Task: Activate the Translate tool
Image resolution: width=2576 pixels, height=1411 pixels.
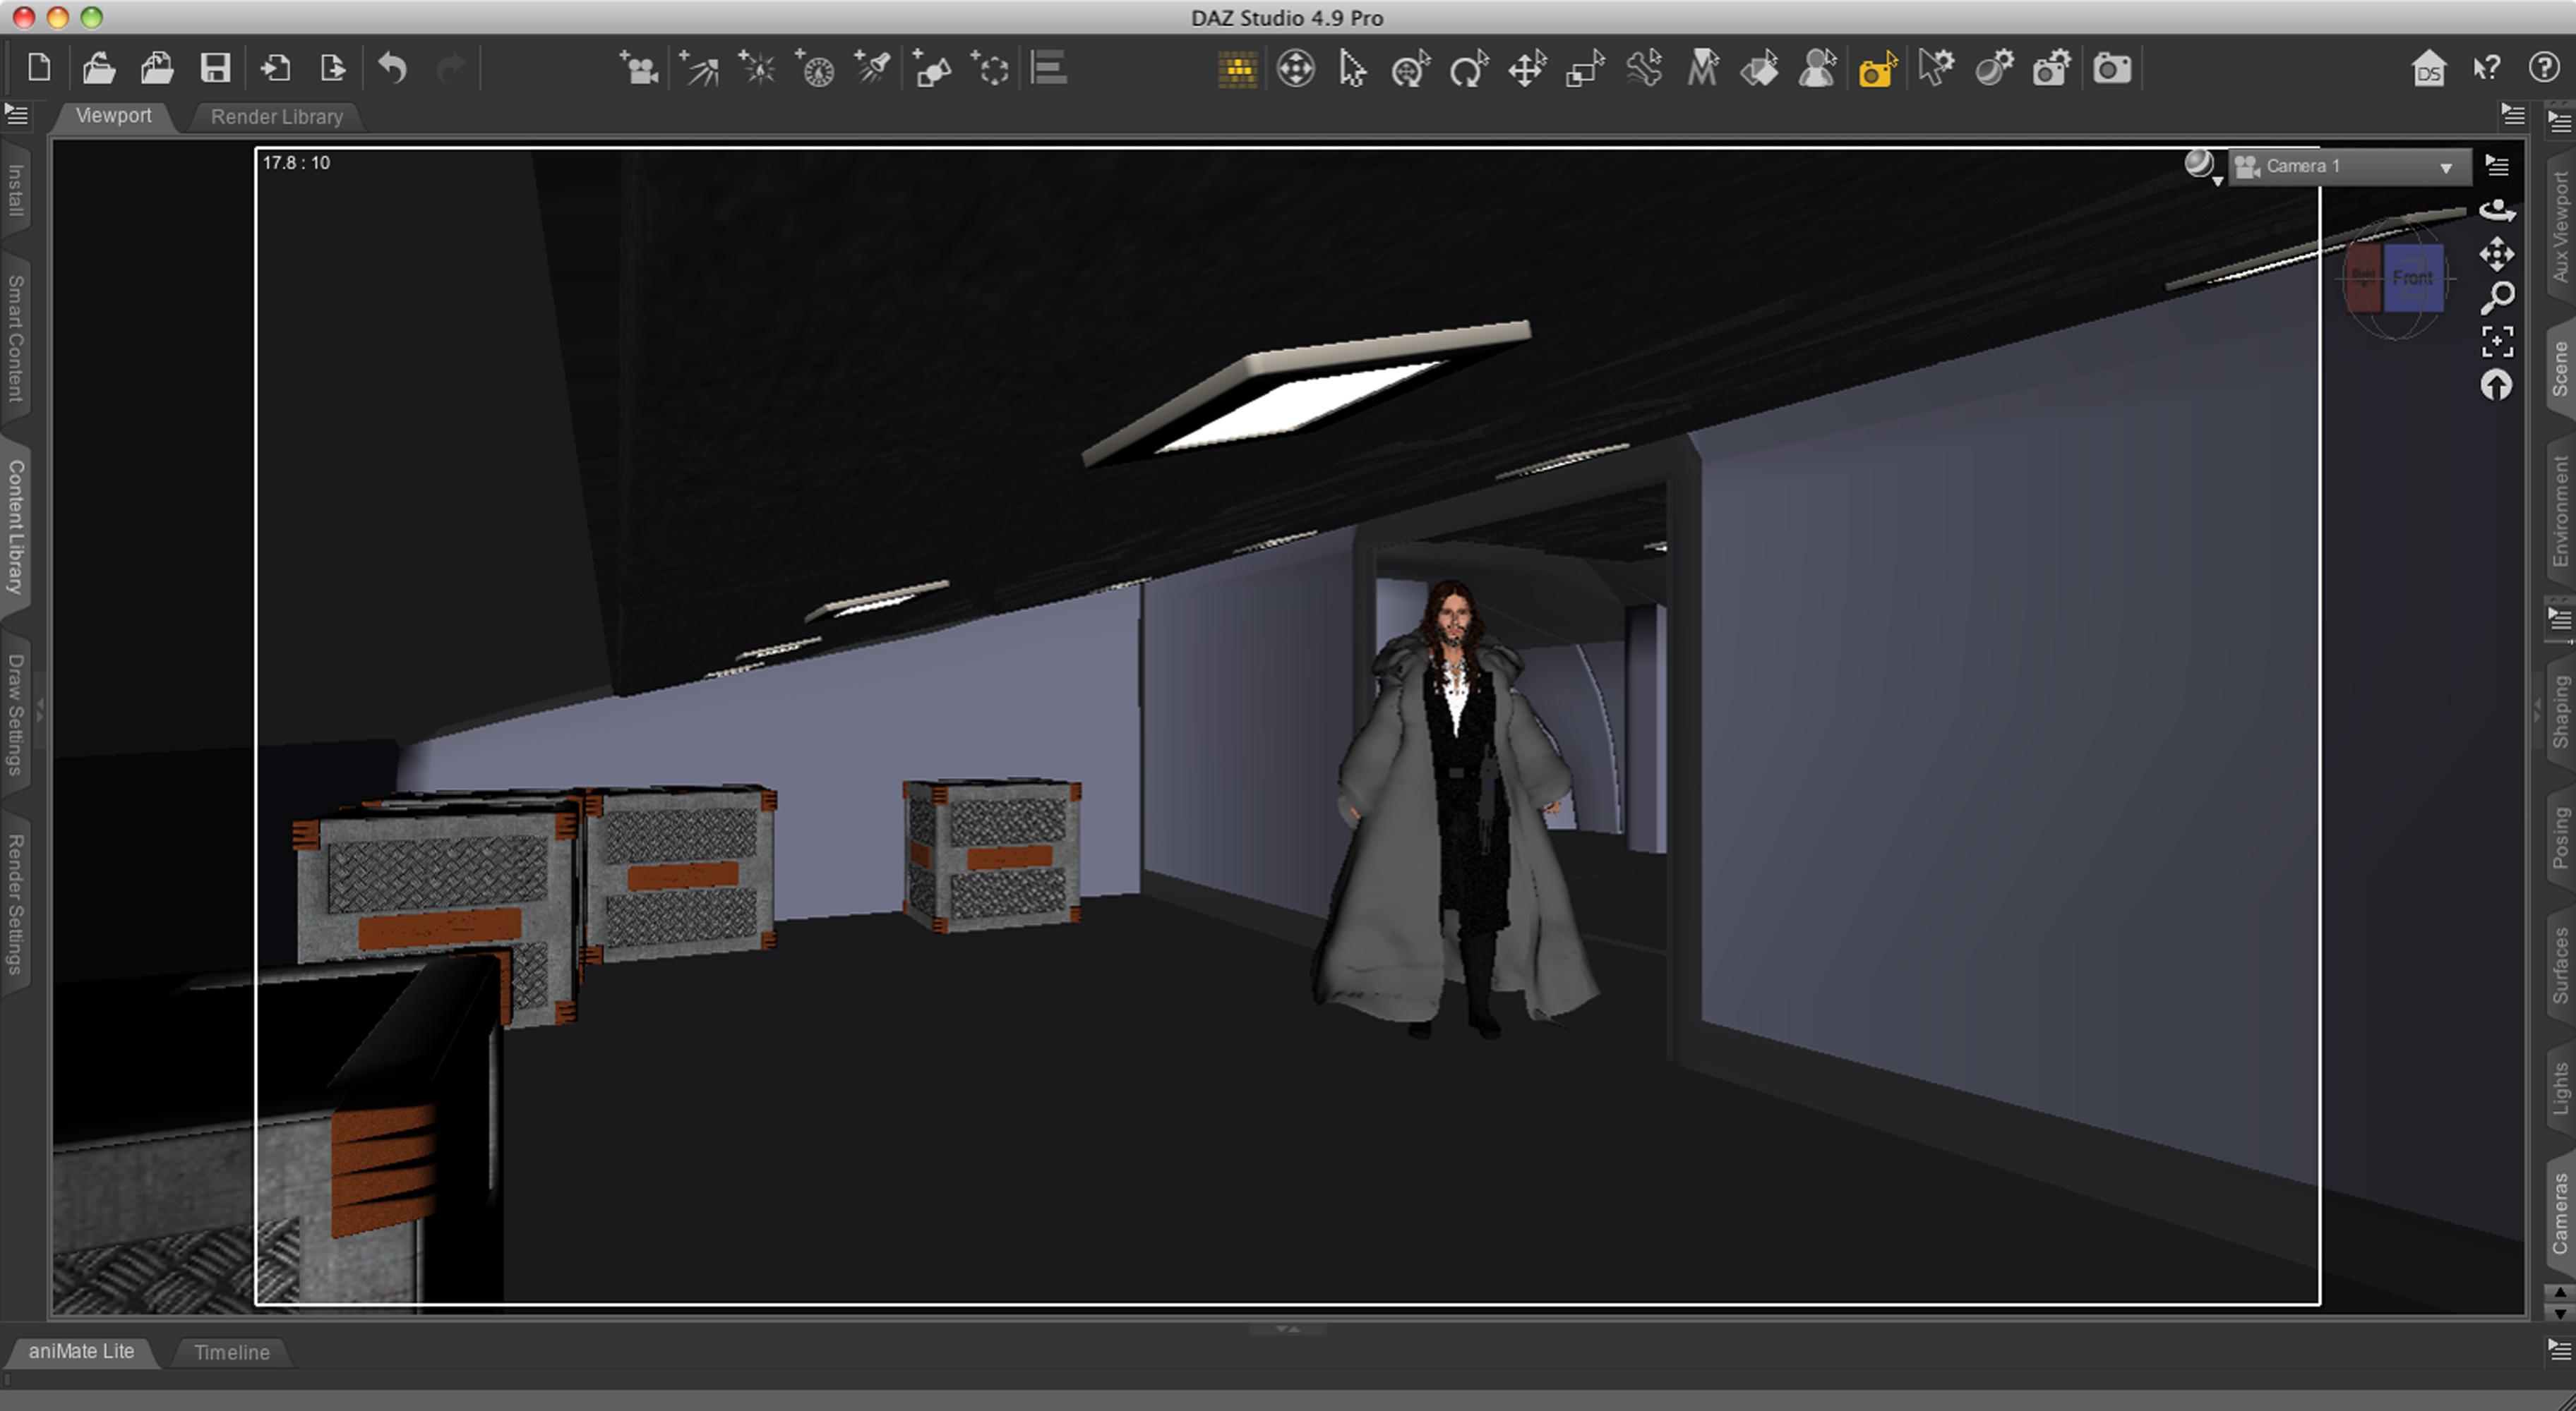Action: 1527,69
